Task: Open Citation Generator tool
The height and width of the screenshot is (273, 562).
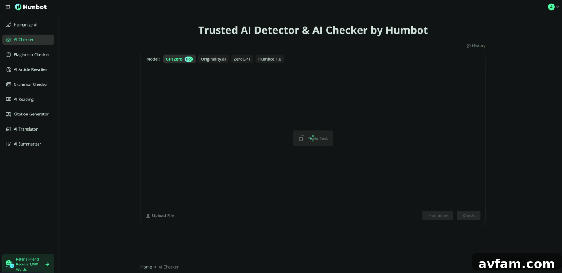Action: pos(28,114)
